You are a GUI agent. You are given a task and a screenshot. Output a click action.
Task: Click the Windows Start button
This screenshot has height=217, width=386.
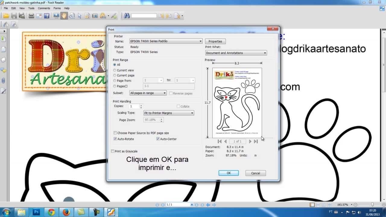tap(6, 212)
